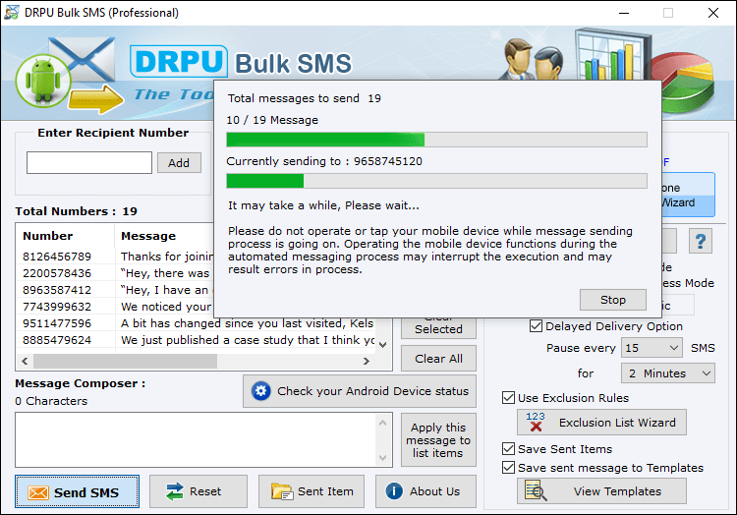Open View Templates
This screenshot has height=515, width=737.
coord(601,491)
